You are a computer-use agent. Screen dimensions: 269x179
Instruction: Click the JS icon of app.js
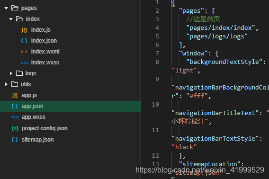pos(15,96)
